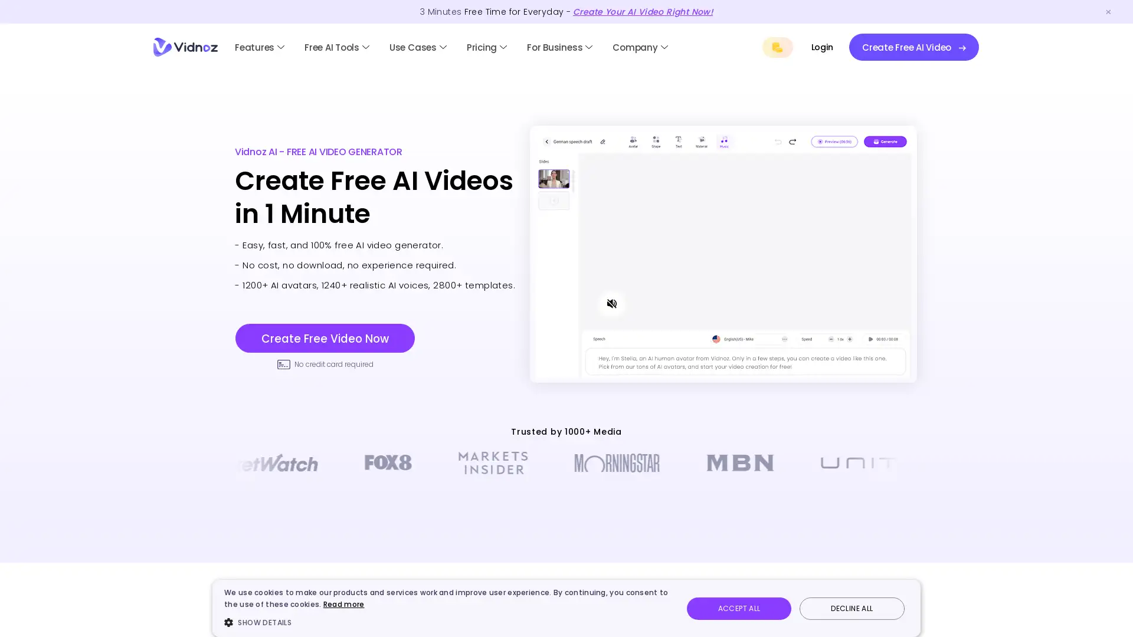This screenshot has height=637, width=1133.
Task: Select the Material tool in demo editor
Action: (x=701, y=142)
